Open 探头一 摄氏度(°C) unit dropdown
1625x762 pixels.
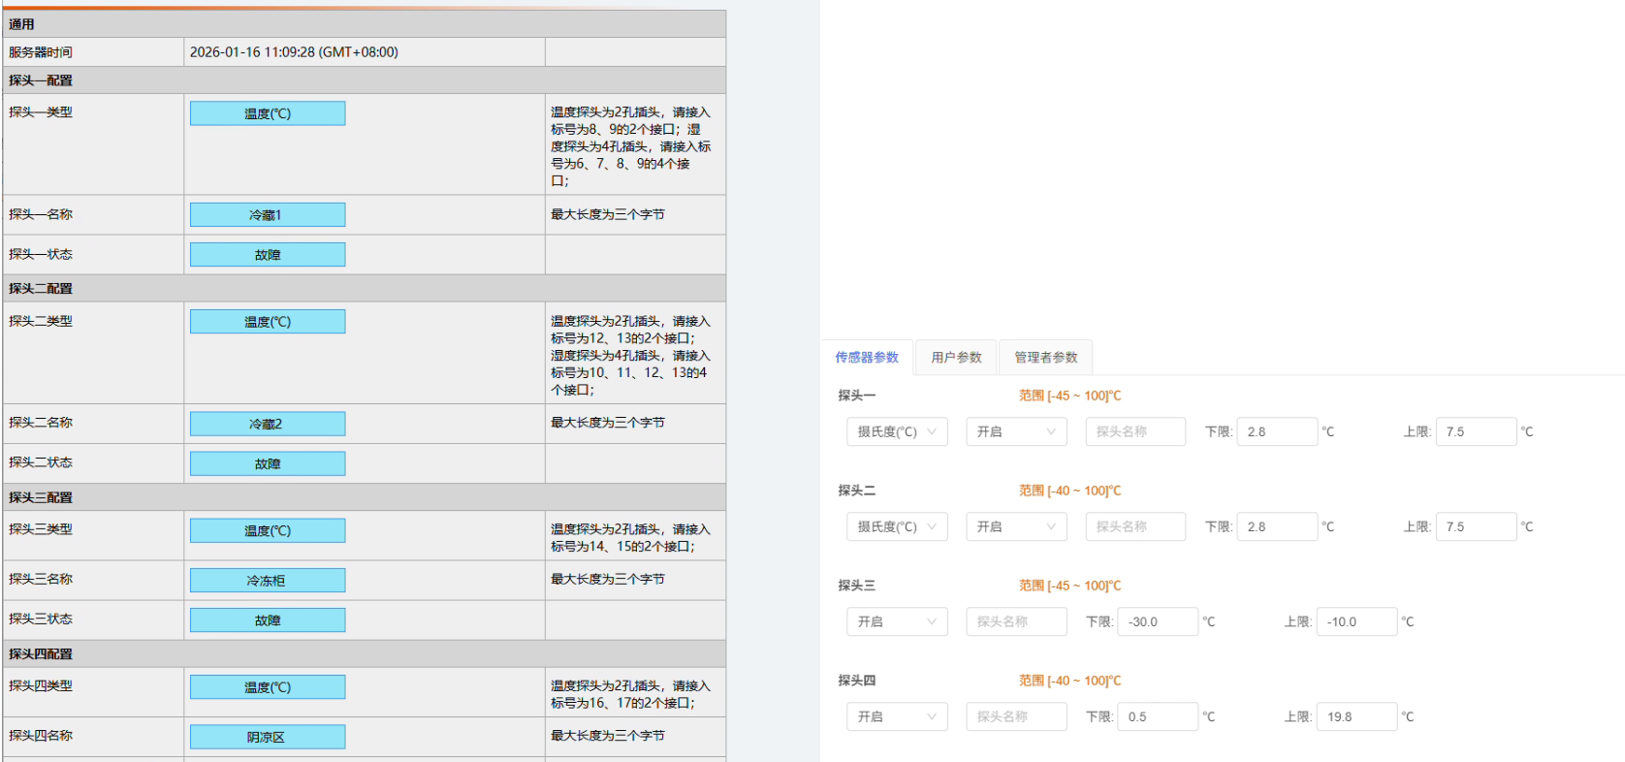tap(897, 432)
